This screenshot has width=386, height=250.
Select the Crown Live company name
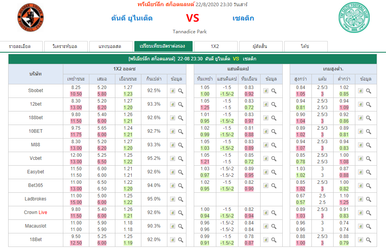(x=36, y=212)
